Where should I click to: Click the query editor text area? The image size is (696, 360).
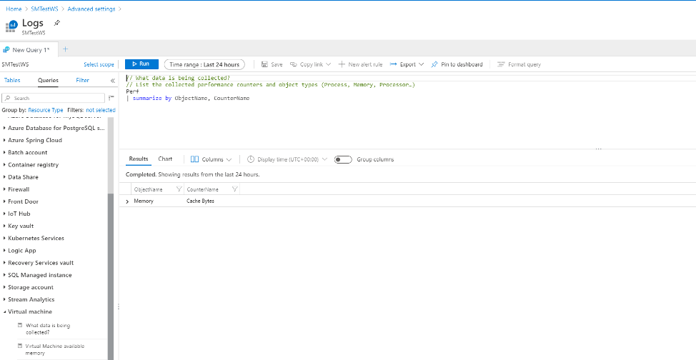(x=408, y=111)
